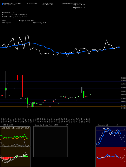Click the 1279.49 price axis label
This screenshot has height=167, width=126.
(123, 88)
